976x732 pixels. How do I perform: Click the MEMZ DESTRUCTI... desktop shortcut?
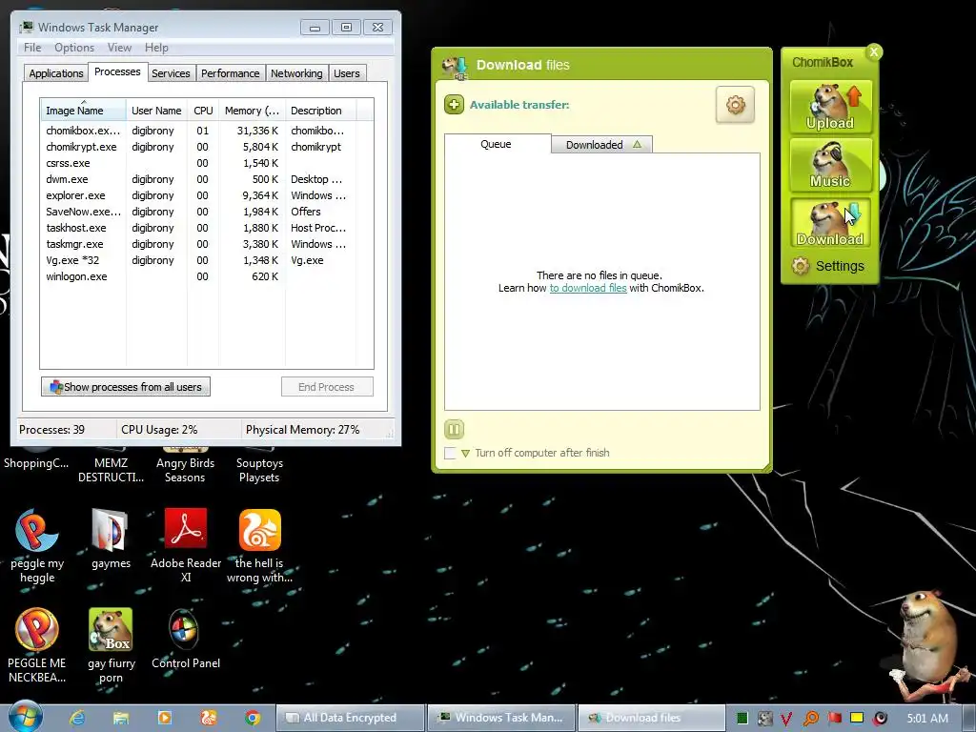coord(111,465)
